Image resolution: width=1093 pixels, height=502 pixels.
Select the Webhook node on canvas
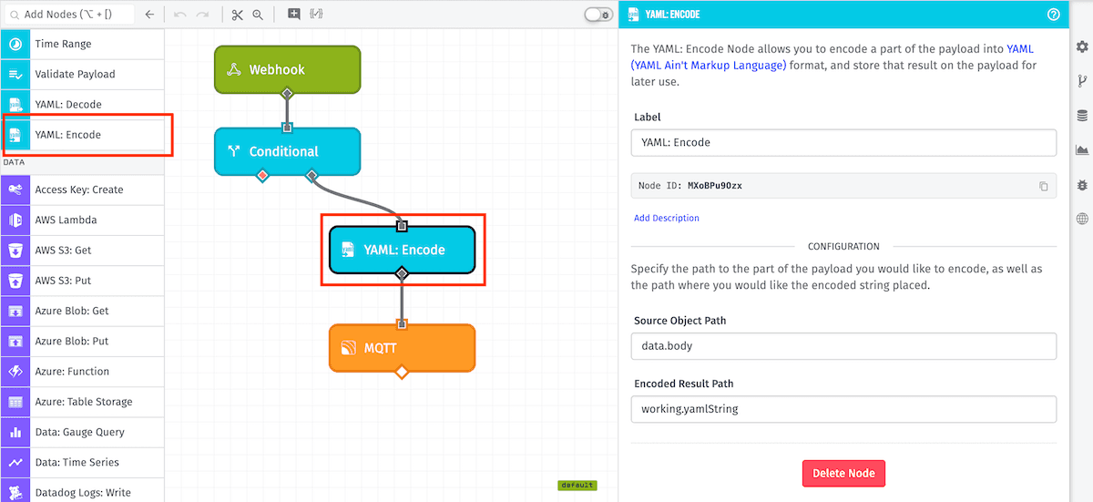coord(287,69)
